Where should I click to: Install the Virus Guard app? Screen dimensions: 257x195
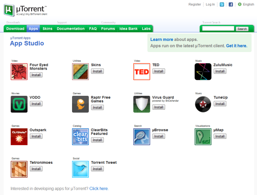(x=159, y=107)
